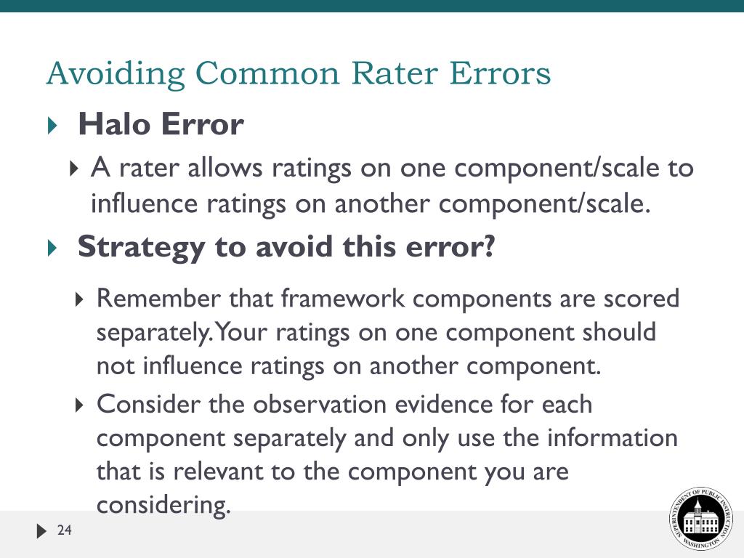Click the "Avoiding Common Rater Errors" title
The height and width of the screenshot is (558, 744).
[298, 73]
